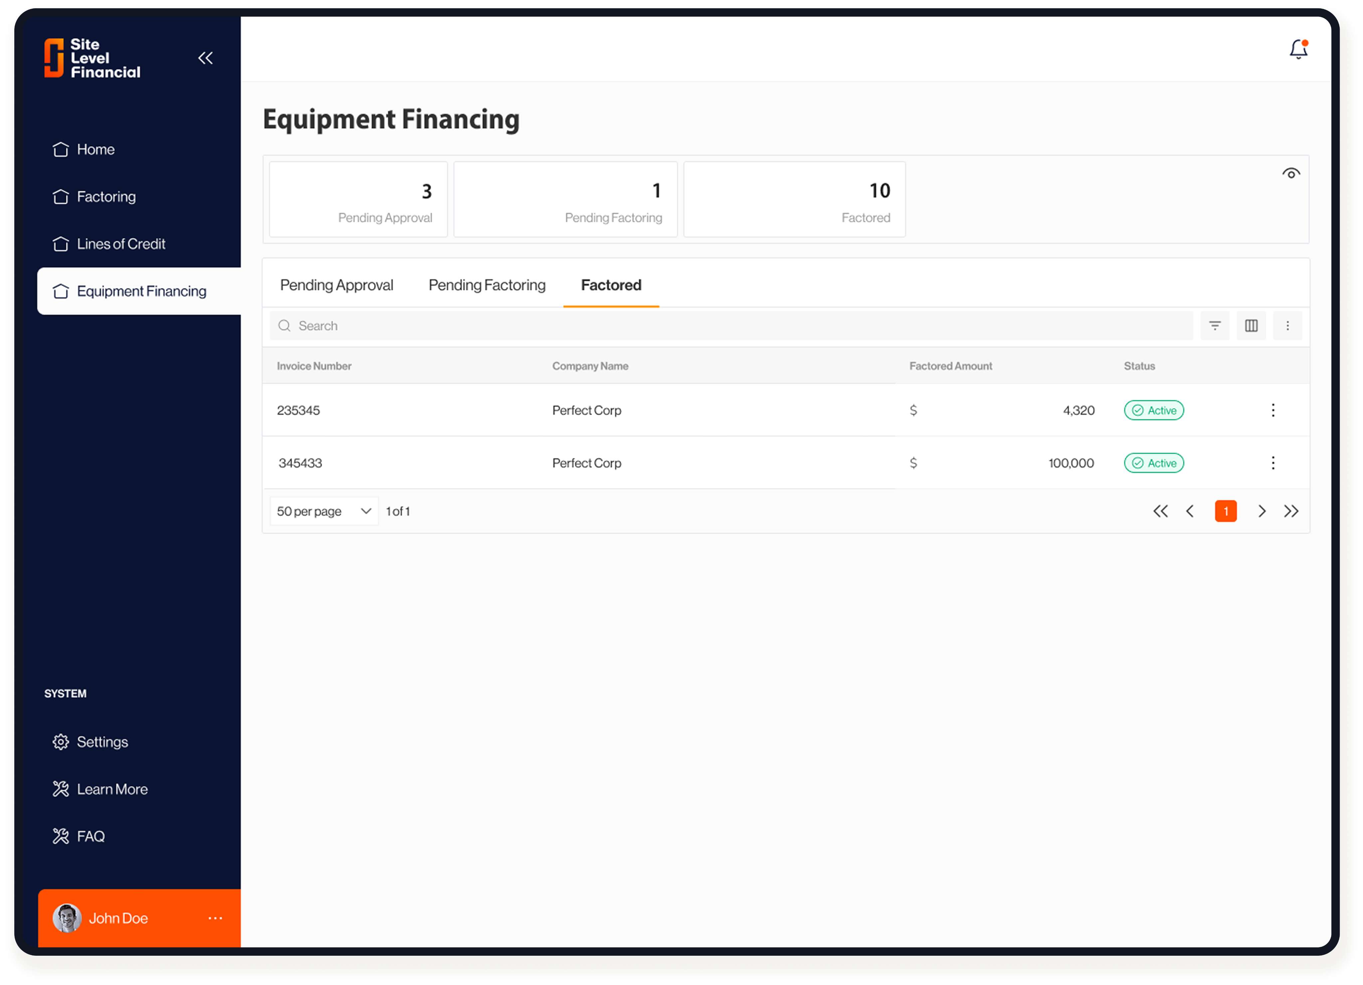1363x985 pixels.
Task: Click into the Search field
Action: (731, 325)
